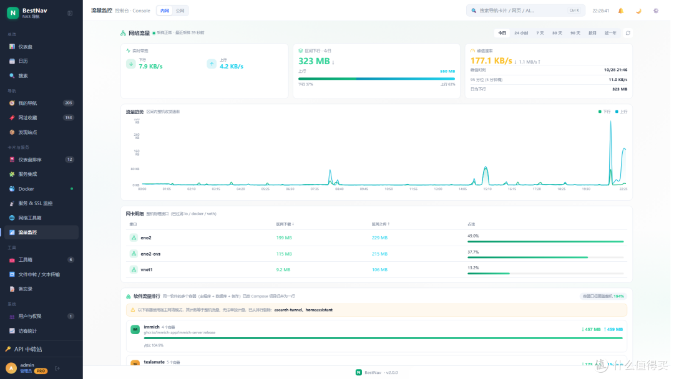
Task: Select the 90 天 time range
Action: coord(575,33)
